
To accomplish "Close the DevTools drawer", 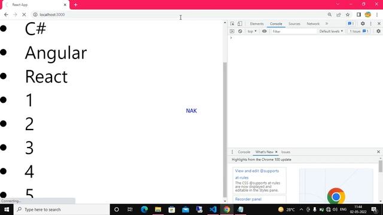I will (x=378, y=152).
